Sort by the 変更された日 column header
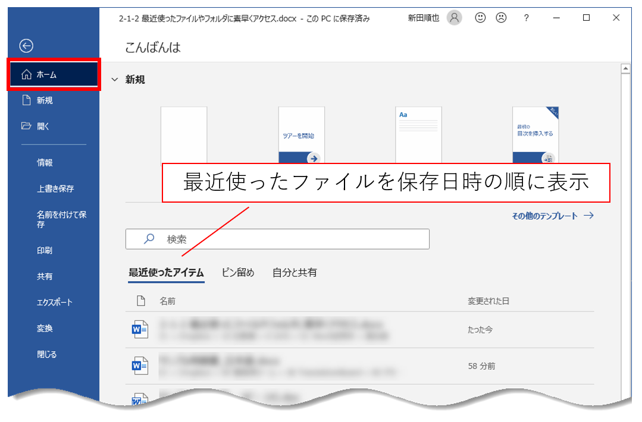This screenshot has width=642, height=422. (488, 301)
